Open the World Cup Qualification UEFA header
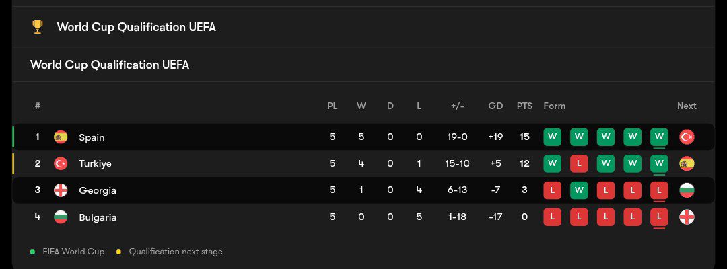This screenshot has width=727, height=269. point(136,27)
